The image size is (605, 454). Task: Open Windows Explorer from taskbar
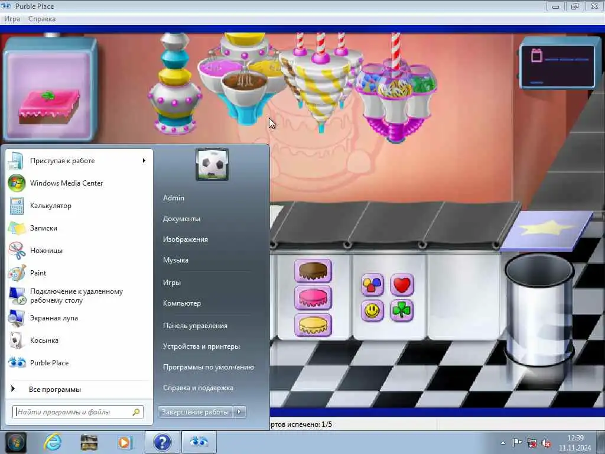(89, 442)
